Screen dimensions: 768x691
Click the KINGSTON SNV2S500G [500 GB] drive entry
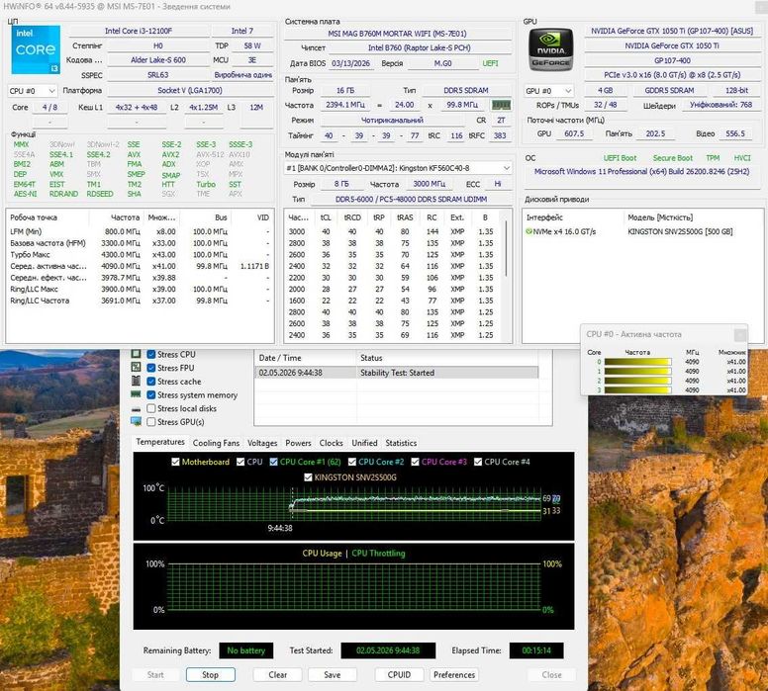pyautogui.click(x=680, y=231)
